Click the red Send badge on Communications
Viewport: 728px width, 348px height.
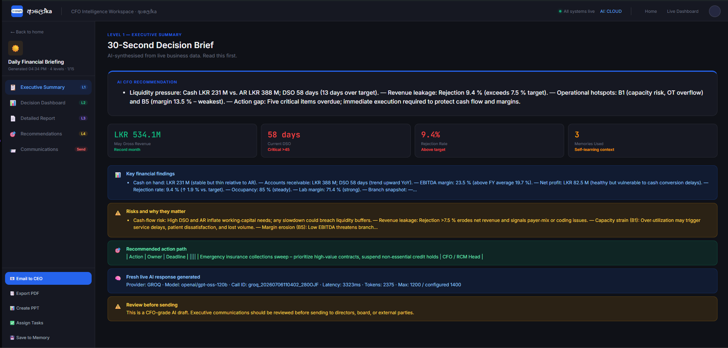[81, 149]
